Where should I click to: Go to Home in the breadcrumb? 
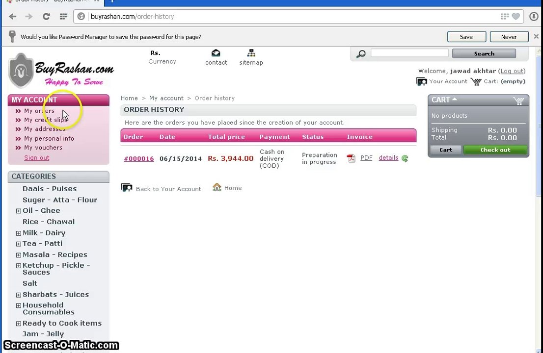129,98
